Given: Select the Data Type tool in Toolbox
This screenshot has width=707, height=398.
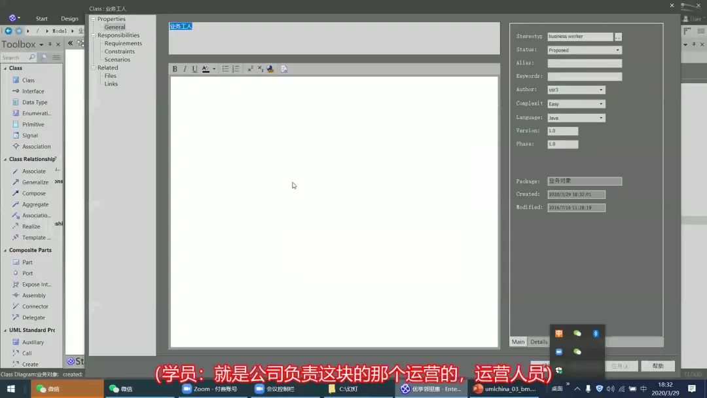Looking at the screenshot, I should coord(34,102).
